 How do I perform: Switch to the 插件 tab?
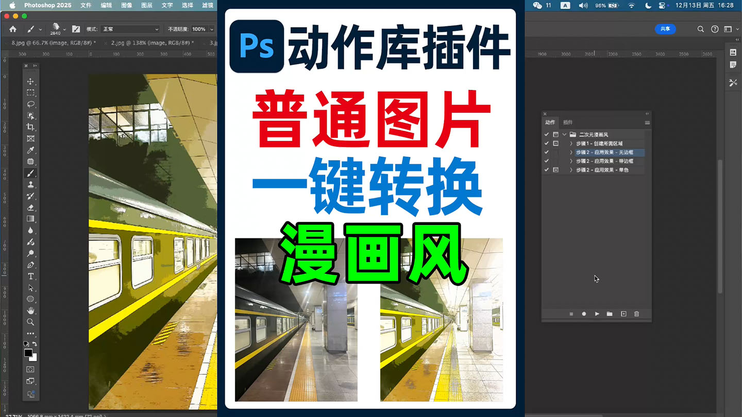tap(568, 123)
